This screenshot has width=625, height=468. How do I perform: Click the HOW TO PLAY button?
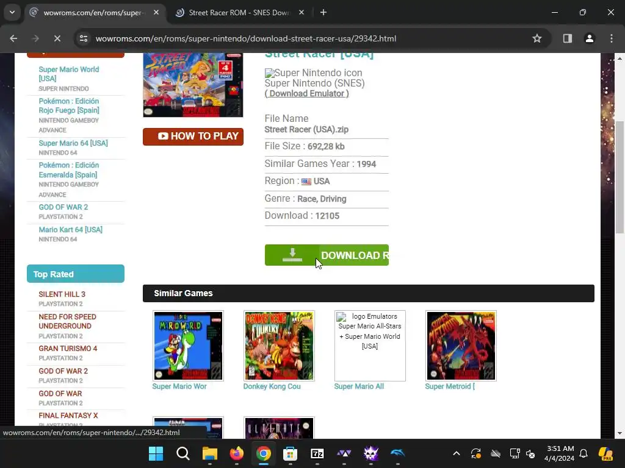coord(193,136)
